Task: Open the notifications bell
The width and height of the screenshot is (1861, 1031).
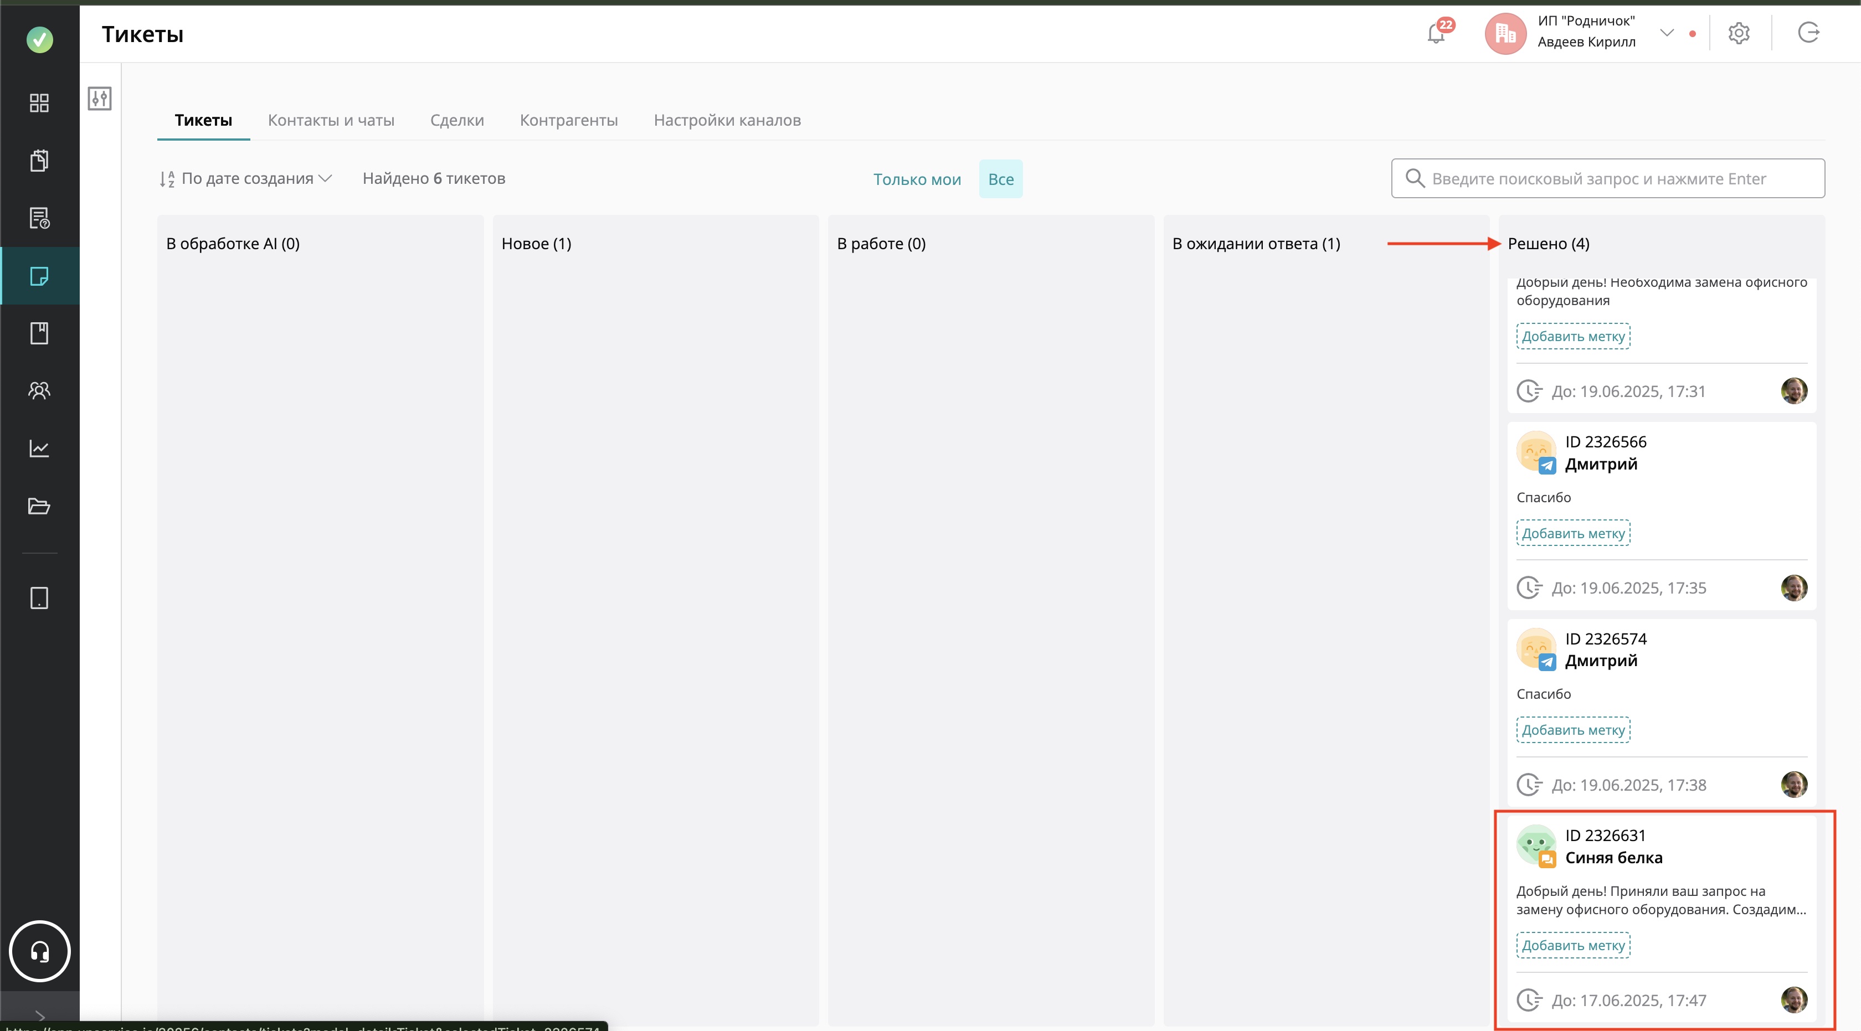Action: point(1436,33)
